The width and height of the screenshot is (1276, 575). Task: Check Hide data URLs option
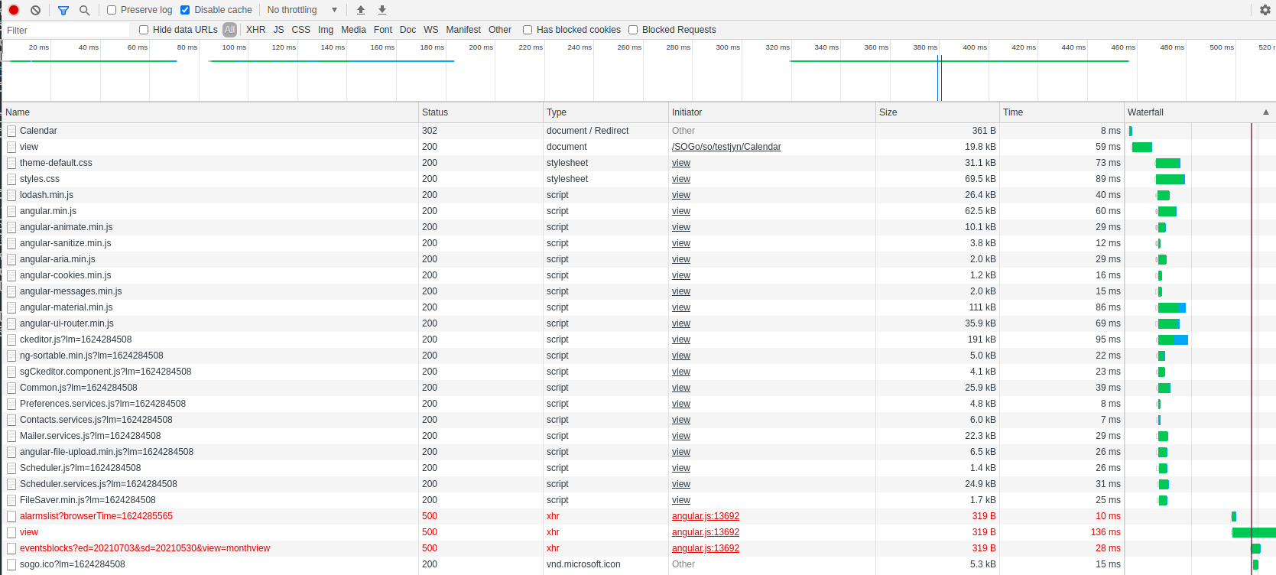coord(144,30)
